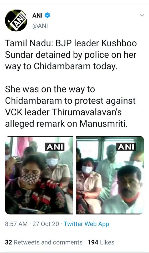View the 32 Retweets and comments
This screenshot has width=149, height=253.
[44, 242]
